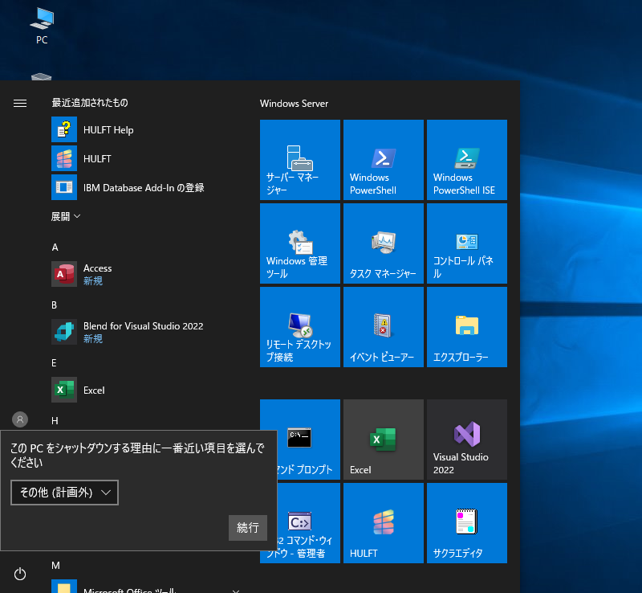642x593 pixels.
Task: Open the コマンド プロンプト tile
Action: [309, 440]
